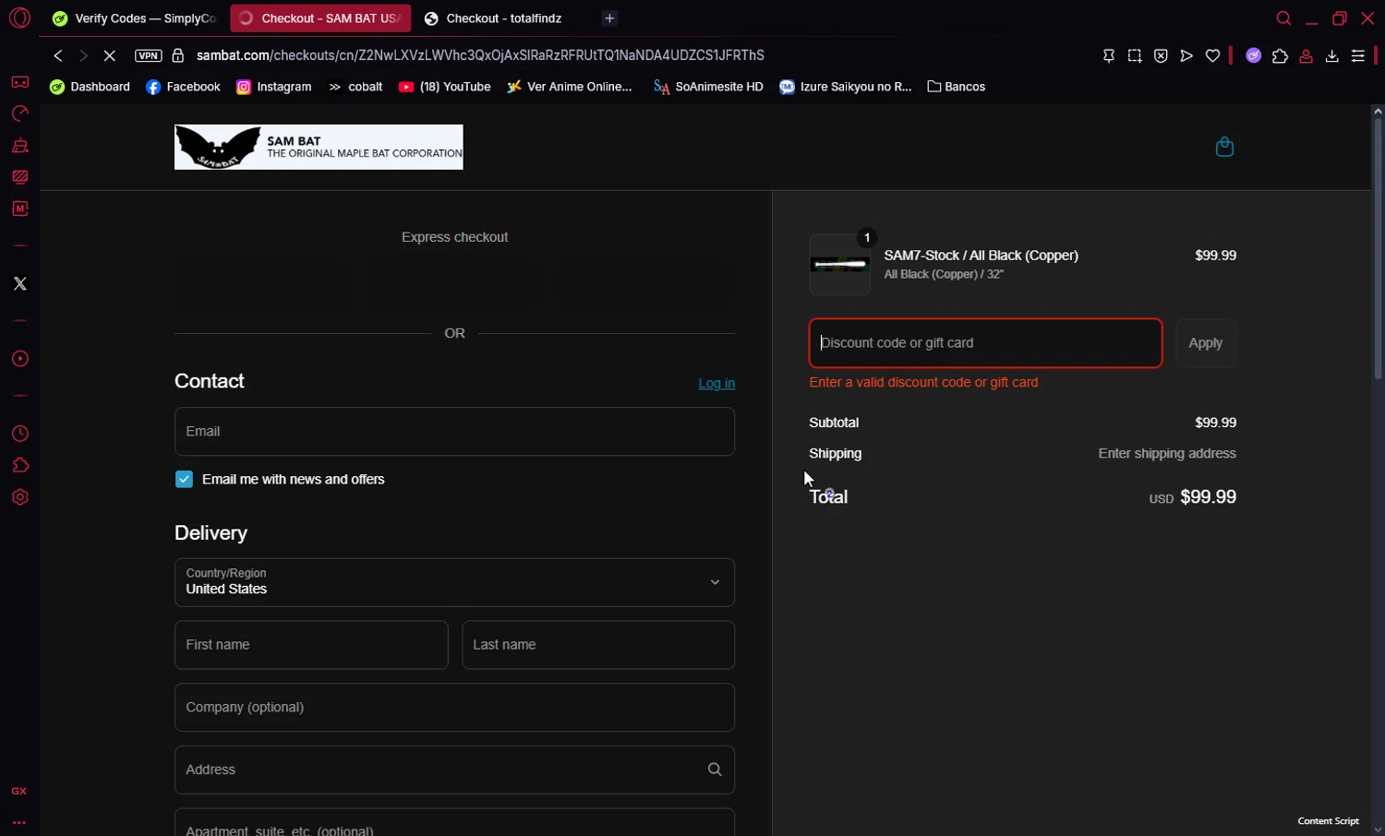Focus the Address field
The image size is (1385, 836).
pos(454,770)
